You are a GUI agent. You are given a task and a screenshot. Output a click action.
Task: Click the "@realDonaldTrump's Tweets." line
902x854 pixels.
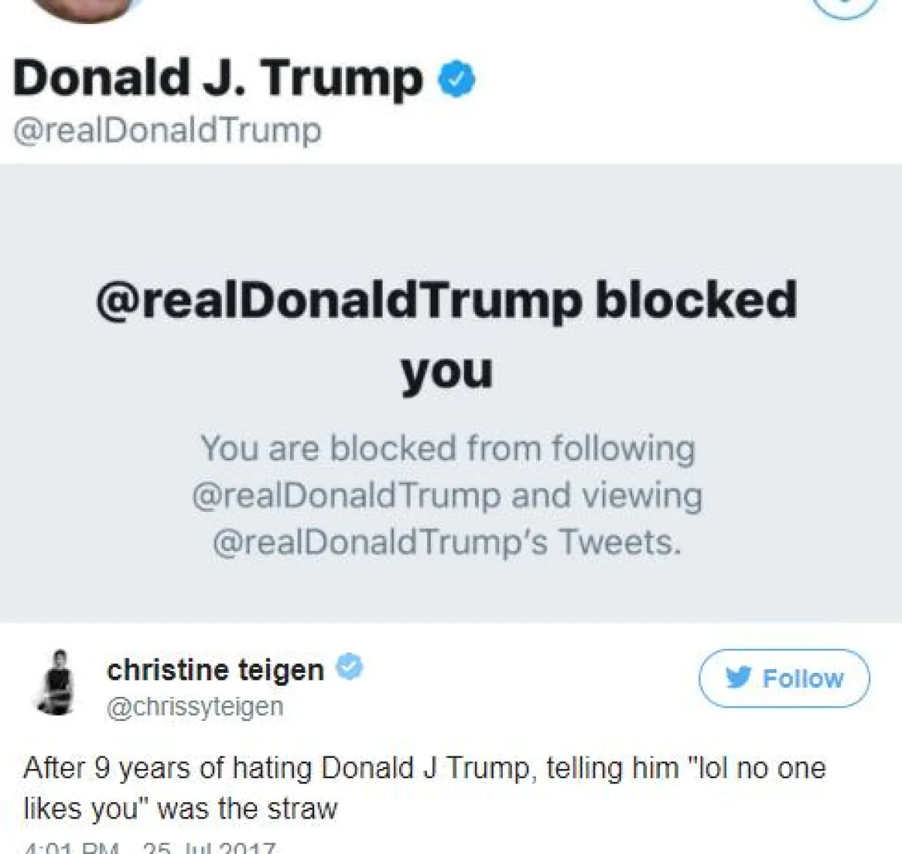point(447,543)
